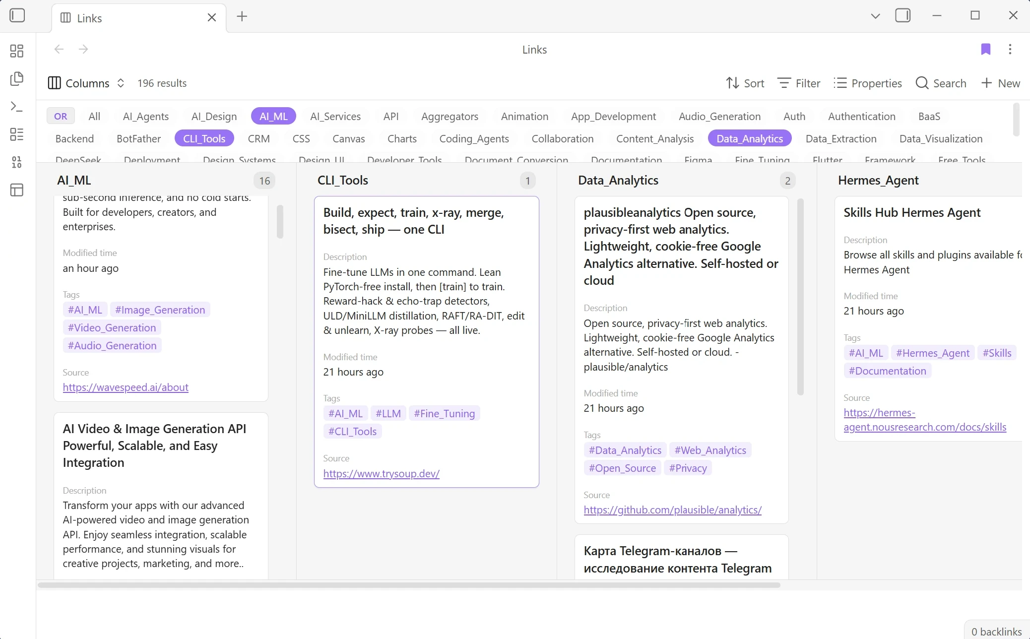Enable the AI_Agents tag filter
The height and width of the screenshot is (639, 1030).
click(146, 116)
